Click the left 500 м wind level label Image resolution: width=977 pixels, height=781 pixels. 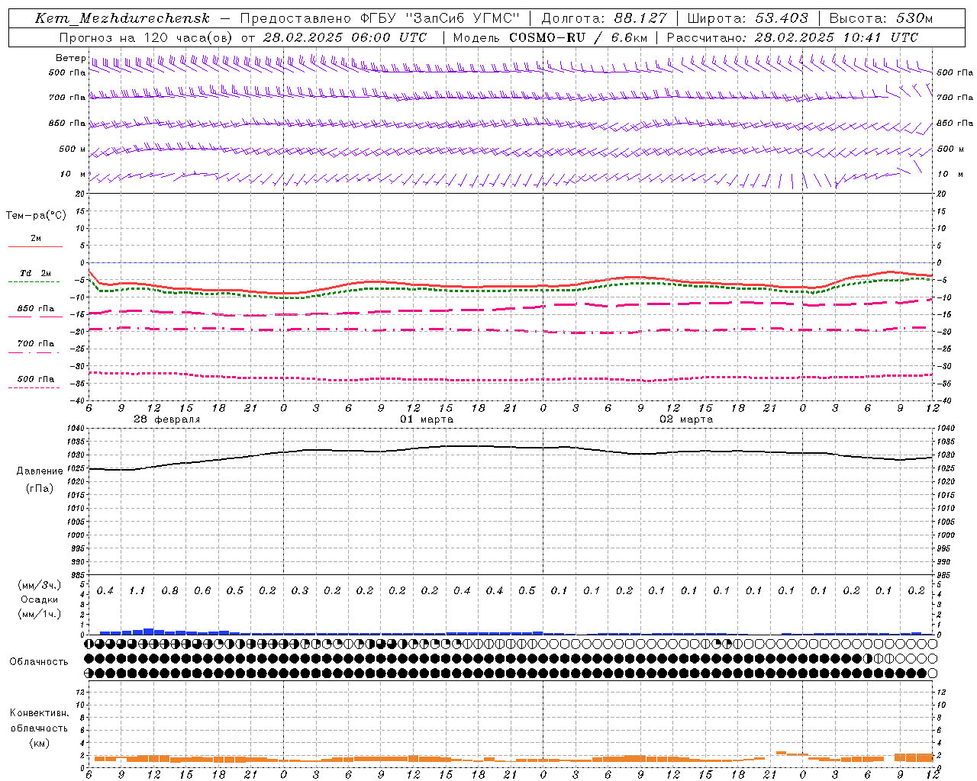(x=73, y=149)
